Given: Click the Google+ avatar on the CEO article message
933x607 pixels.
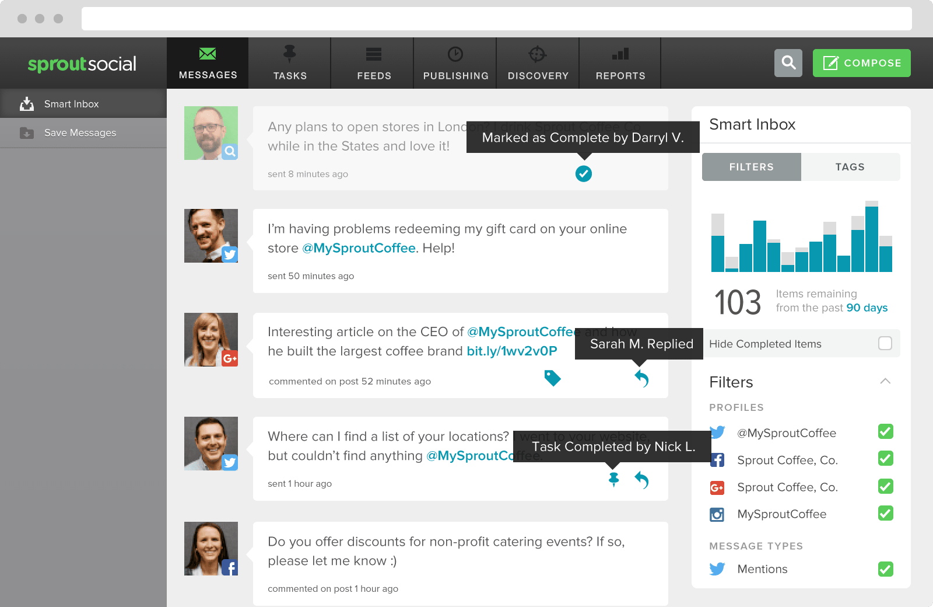Looking at the screenshot, I should click(211, 339).
